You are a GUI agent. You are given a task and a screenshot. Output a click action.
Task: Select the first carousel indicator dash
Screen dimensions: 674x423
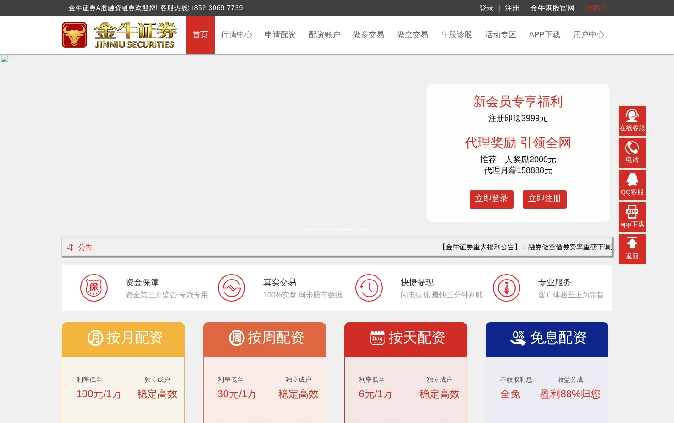[311, 229]
